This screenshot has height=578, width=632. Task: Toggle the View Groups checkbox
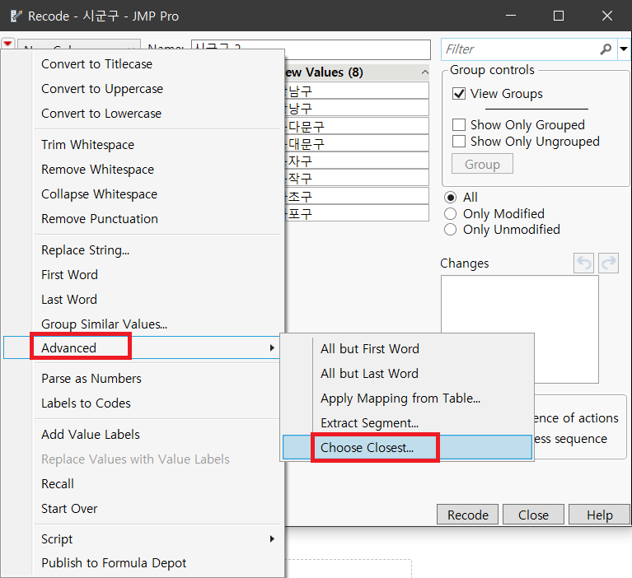460,94
